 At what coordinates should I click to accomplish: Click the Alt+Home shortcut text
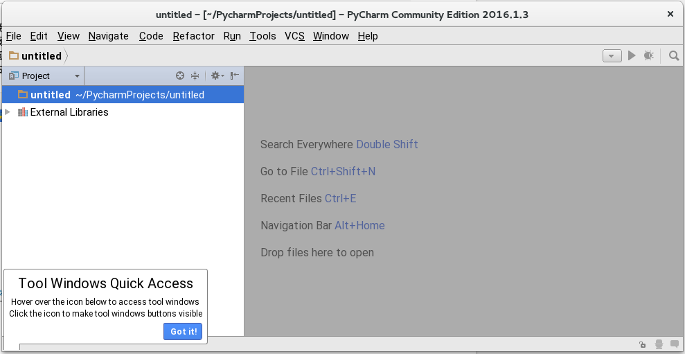(x=359, y=226)
